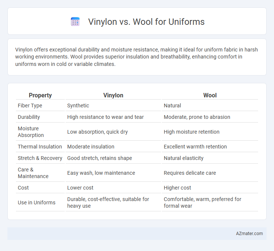Click the 'Fiber Type' row label
Image resolution: width=274 pixels, height=251 pixels.
(30, 106)
